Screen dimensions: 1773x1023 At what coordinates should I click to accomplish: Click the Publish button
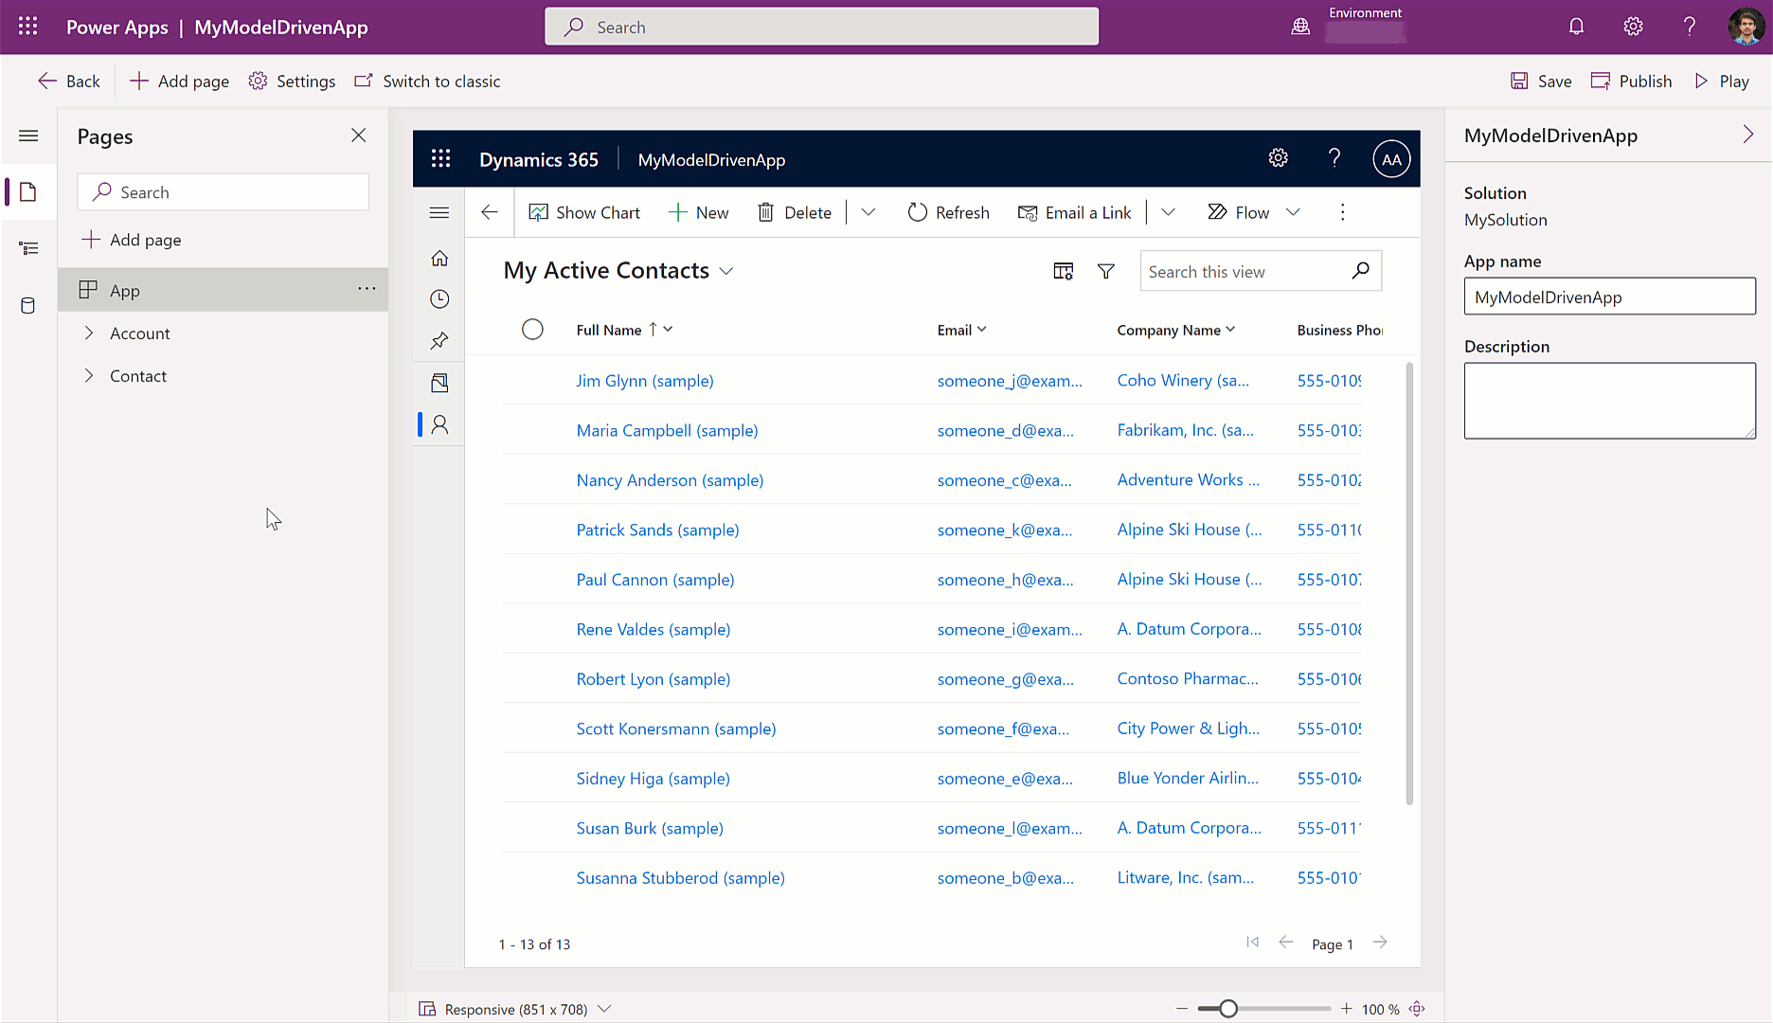tap(1631, 81)
